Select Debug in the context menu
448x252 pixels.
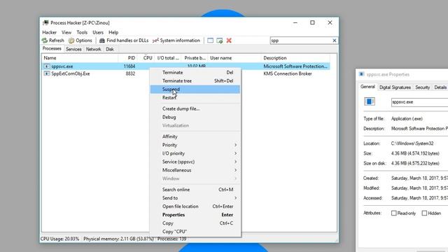(195, 117)
